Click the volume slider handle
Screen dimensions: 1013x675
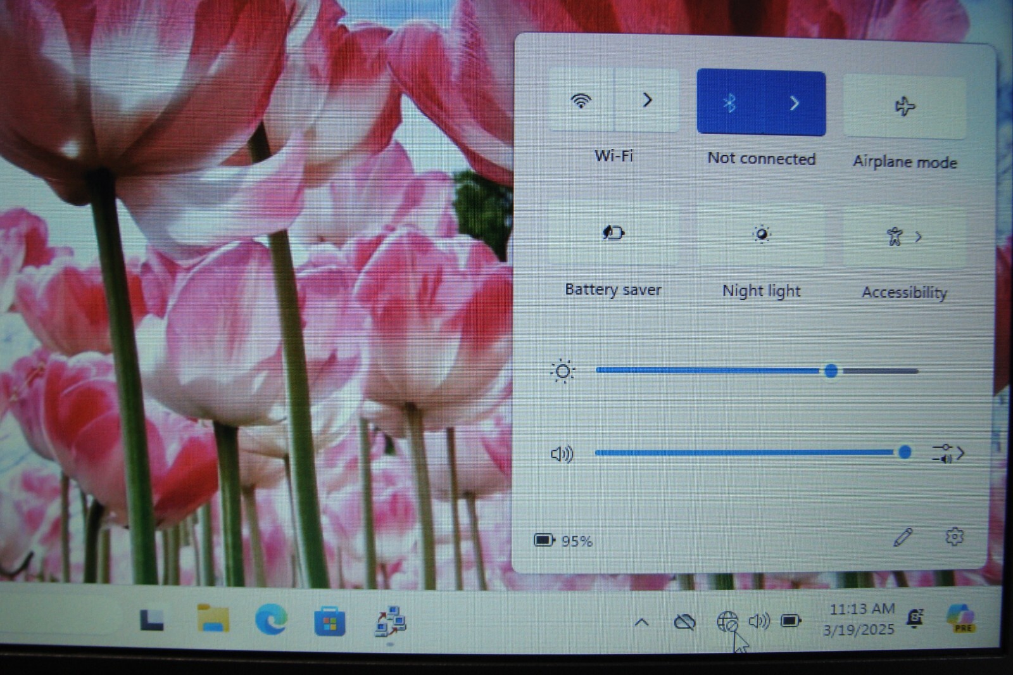click(905, 452)
